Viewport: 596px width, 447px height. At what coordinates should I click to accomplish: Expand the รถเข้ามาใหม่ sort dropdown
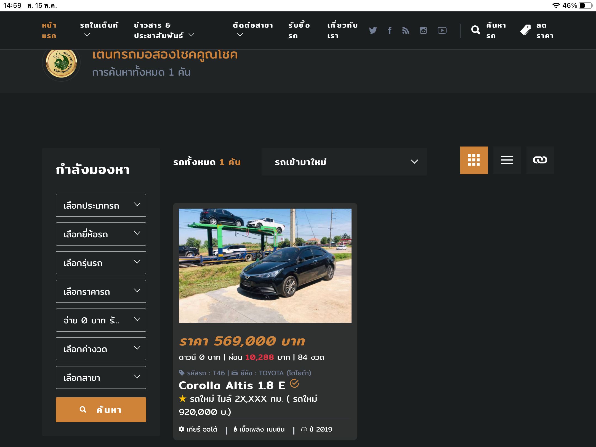pyautogui.click(x=344, y=162)
